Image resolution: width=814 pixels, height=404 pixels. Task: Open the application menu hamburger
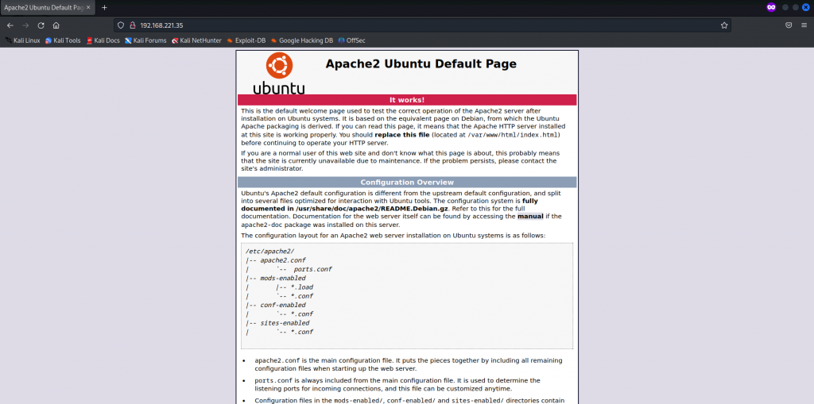[804, 25]
